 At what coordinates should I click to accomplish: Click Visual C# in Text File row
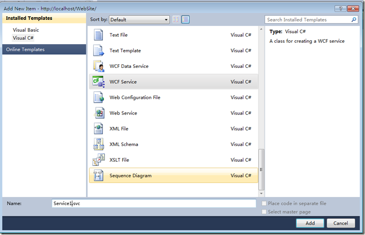tap(241, 35)
